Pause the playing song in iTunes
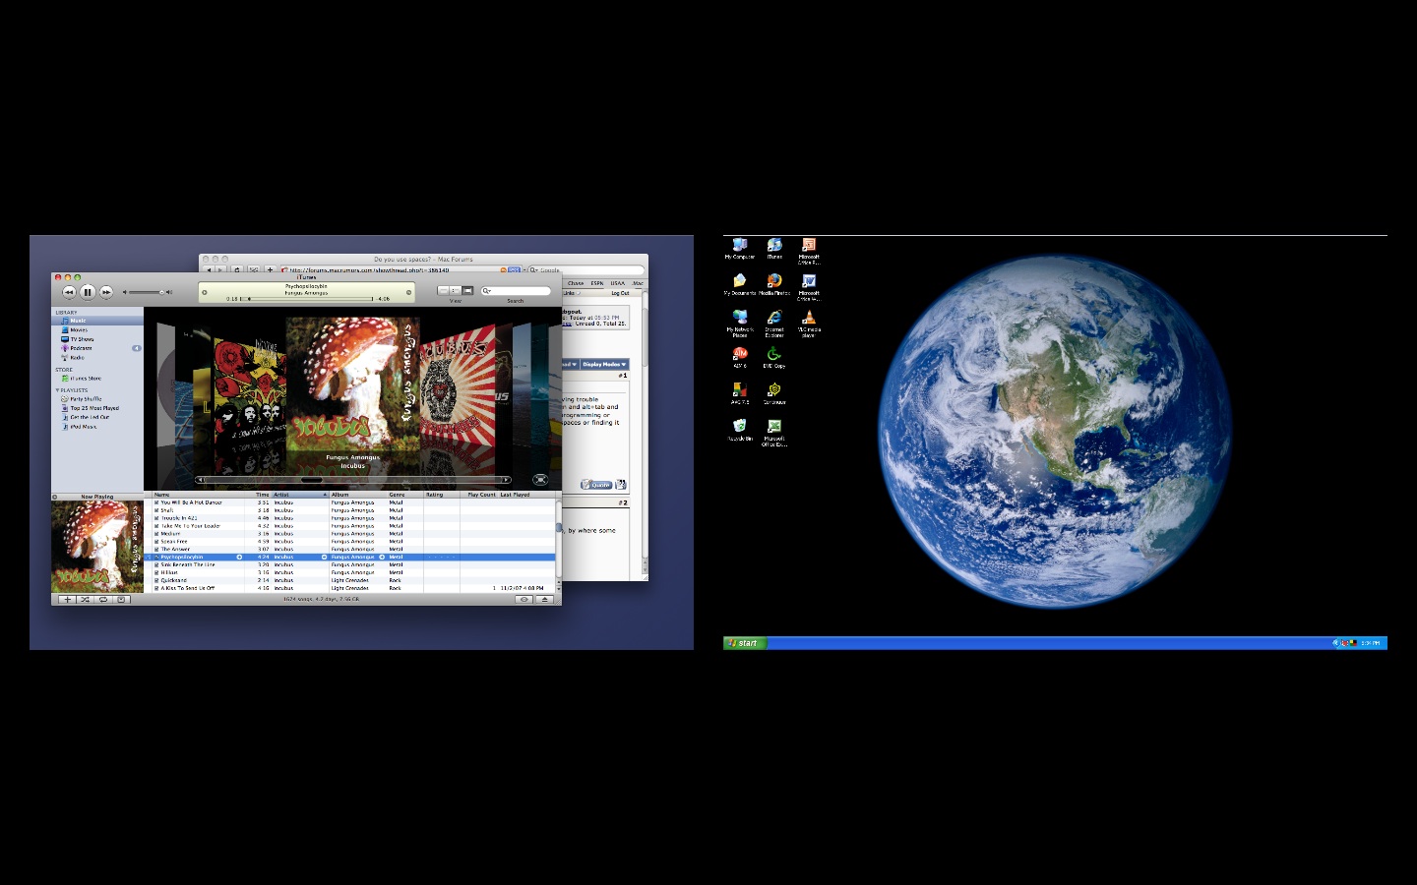Screen dimensions: 1417x885 click(x=88, y=292)
